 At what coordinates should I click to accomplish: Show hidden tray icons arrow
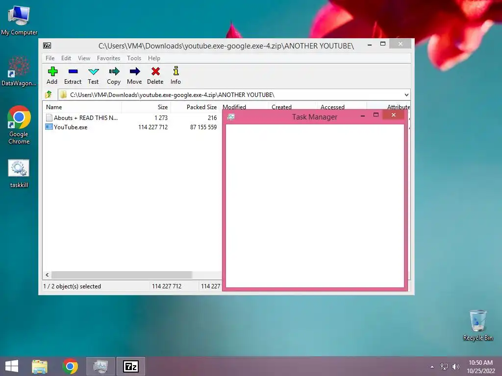tap(432, 367)
